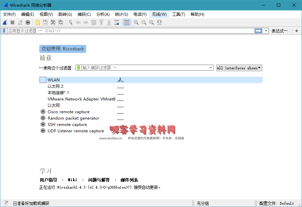Open the 捕获(C) menu
The height and width of the screenshot is (207, 302).
(x=84, y=14)
